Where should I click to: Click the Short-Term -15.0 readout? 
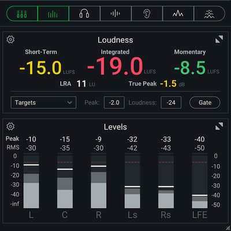[x=40, y=68]
